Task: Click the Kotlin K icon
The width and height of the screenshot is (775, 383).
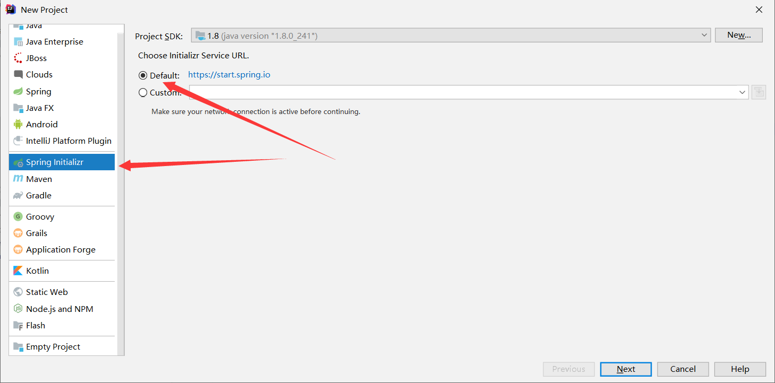Action: [x=18, y=271]
